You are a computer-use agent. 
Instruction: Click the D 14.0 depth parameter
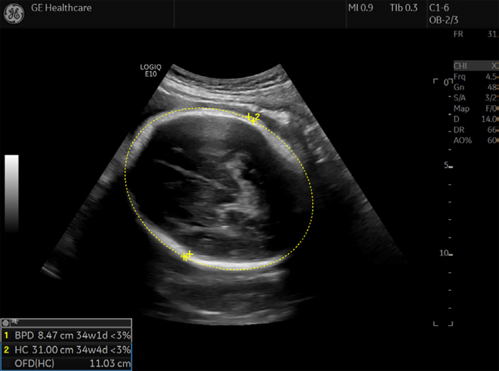click(x=475, y=119)
